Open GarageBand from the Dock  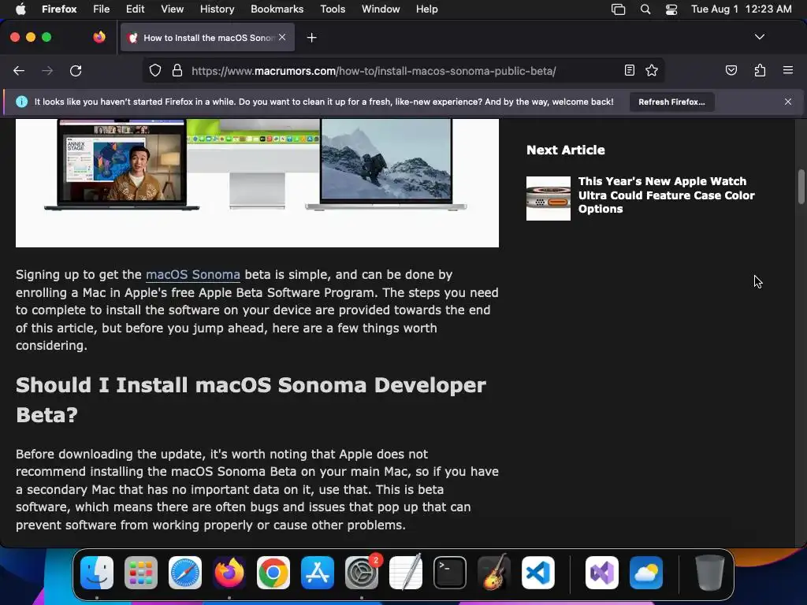(494, 573)
